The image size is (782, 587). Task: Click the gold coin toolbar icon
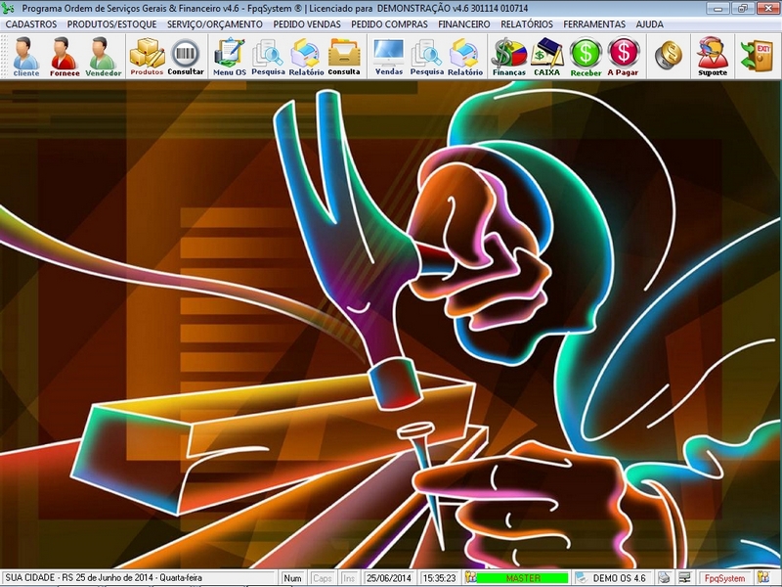[x=669, y=55]
